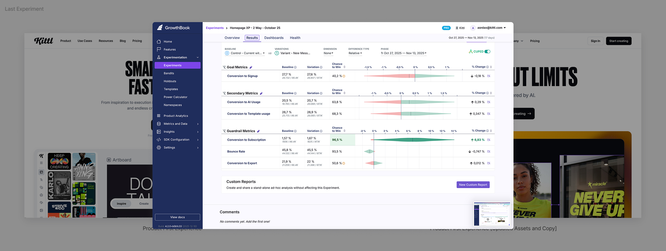Open the Bandits sidebar item
The height and width of the screenshot is (251, 666).
click(169, 73)
